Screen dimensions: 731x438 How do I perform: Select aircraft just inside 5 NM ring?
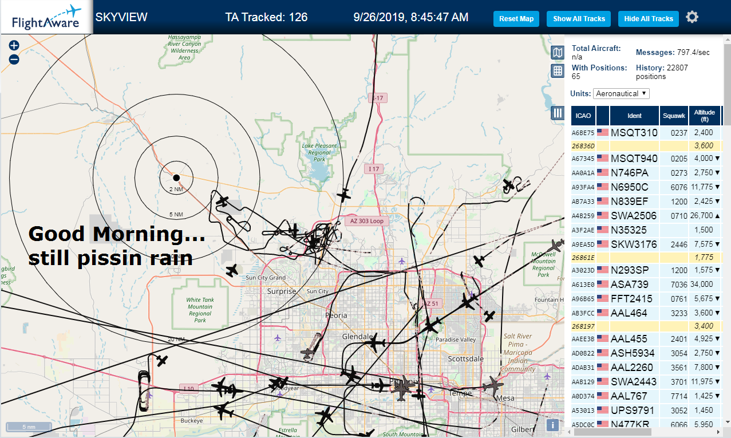[223, 202]
